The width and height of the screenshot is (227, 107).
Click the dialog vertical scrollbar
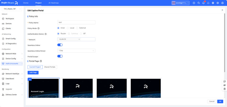[x=225, y=43]
